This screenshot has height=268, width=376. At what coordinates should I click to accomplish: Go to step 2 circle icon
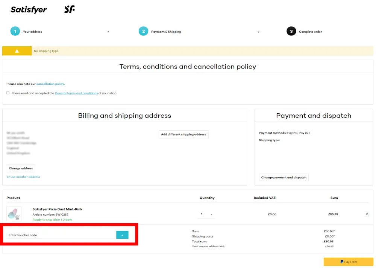point(143,31)
